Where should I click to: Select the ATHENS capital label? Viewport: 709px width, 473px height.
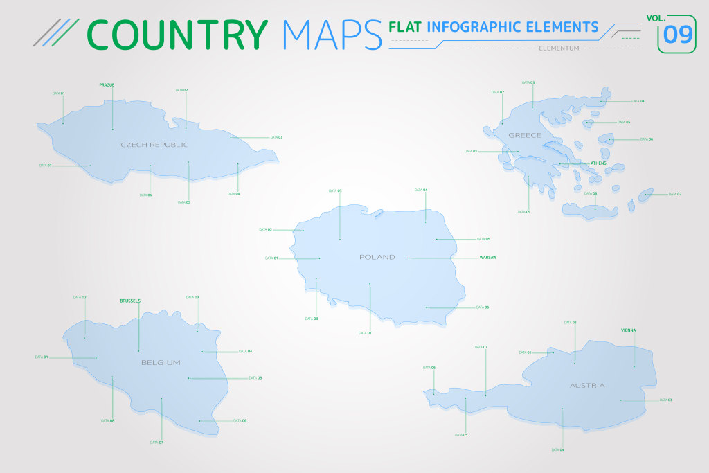598,163
